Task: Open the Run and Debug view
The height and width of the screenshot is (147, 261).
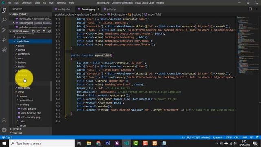Action: coord(4,40)
